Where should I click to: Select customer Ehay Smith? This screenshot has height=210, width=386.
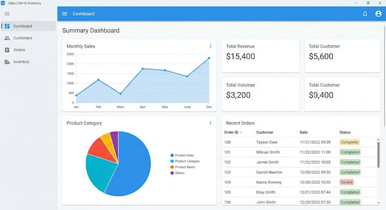(266, 192)
